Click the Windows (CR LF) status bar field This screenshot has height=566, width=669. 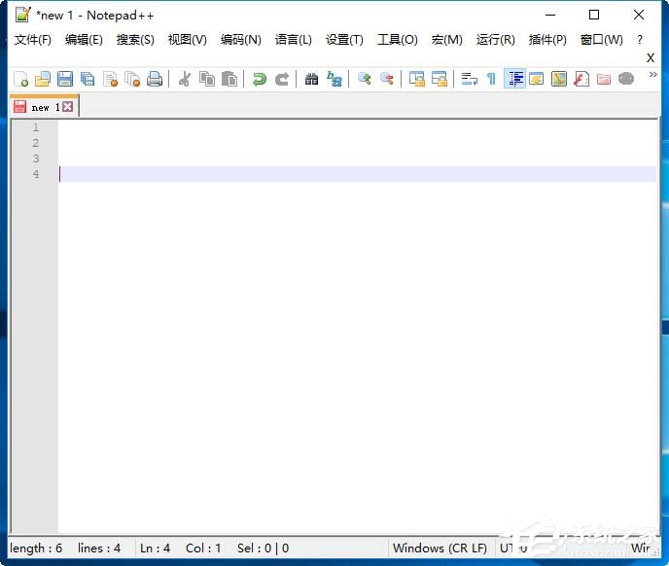pyautogui.click(x=440, y=548)
